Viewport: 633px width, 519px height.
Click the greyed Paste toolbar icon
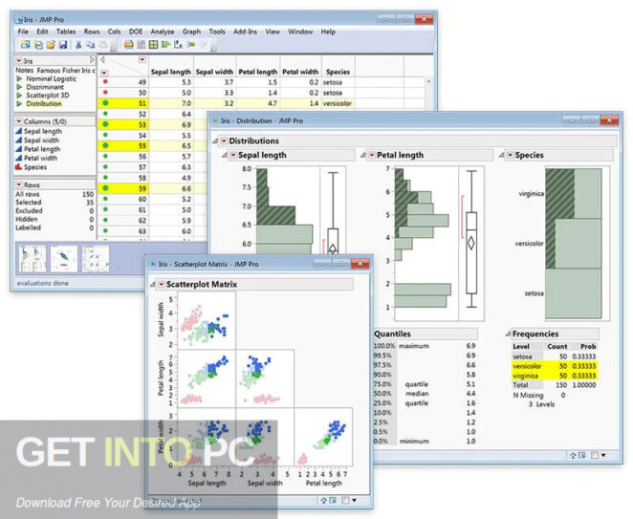click(103, 44)
